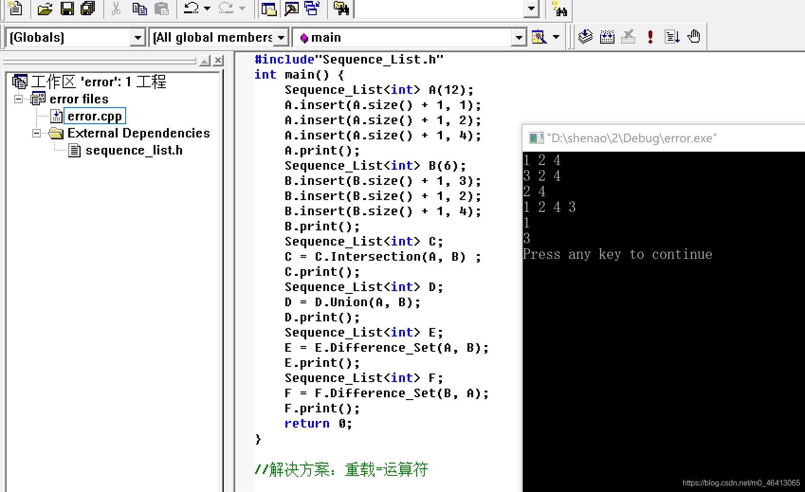This screenshot has width=805, height=492.
Task: Click the #include line in the editor
Action: coord(349,59)
